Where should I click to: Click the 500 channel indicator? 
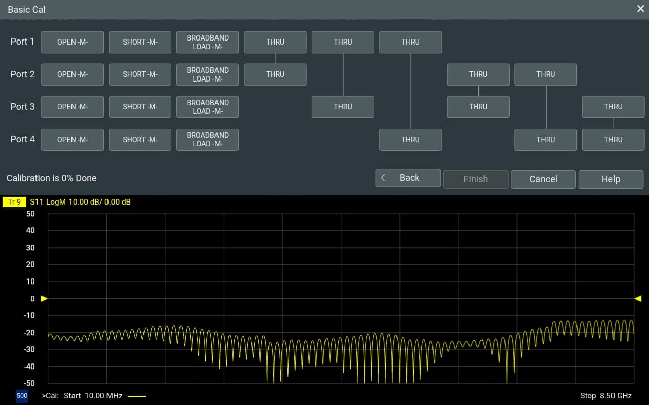coord(22,396)
